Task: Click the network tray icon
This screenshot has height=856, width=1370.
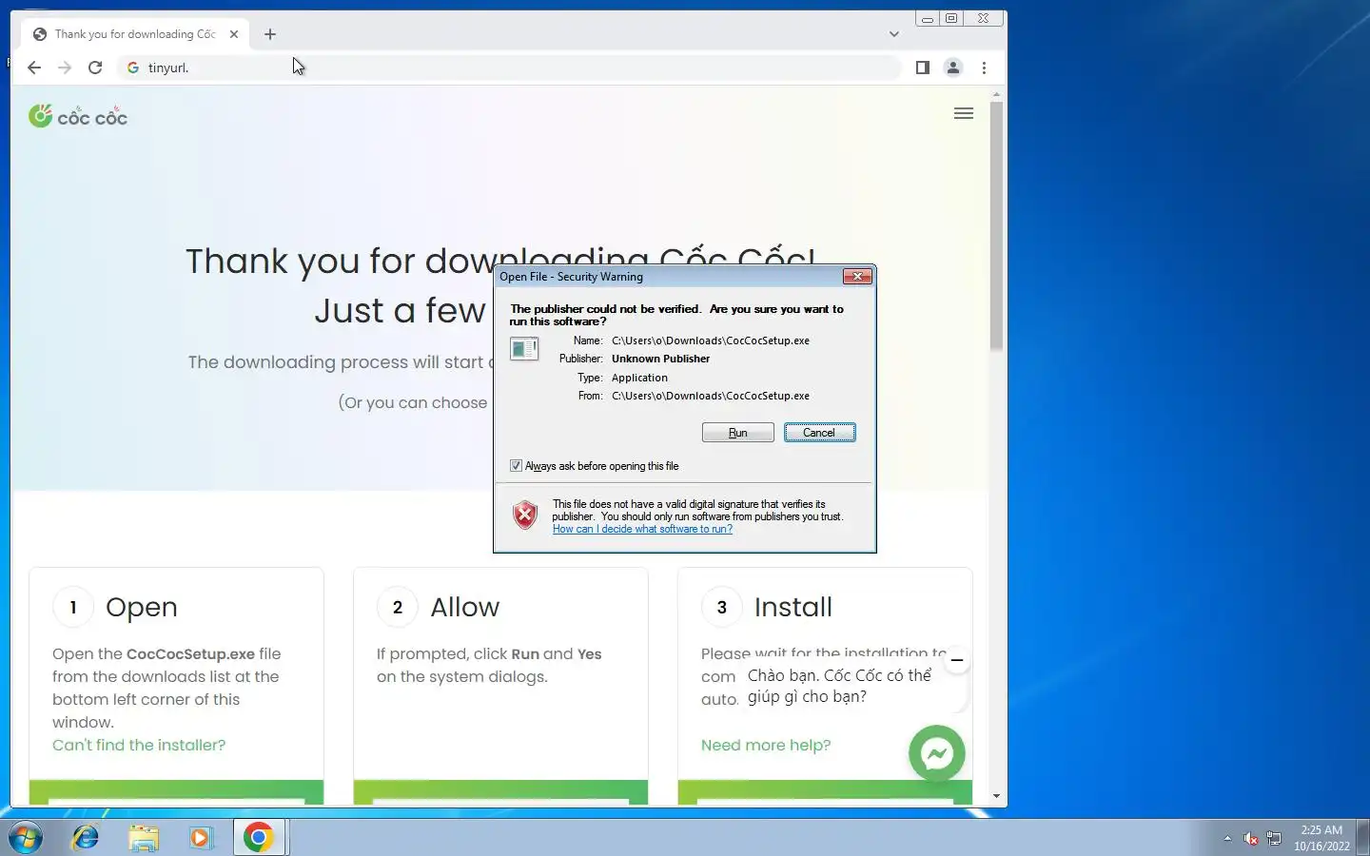Action: point(1274,838)
